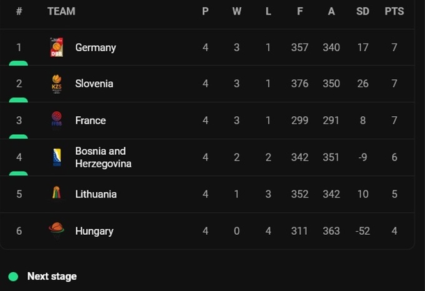Click the Germany basketball federation logo

[x=56, y=47]
